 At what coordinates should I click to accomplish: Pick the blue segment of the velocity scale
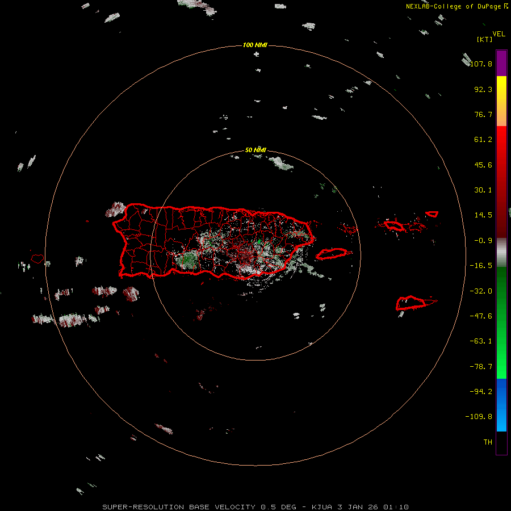tap(501, 405)
